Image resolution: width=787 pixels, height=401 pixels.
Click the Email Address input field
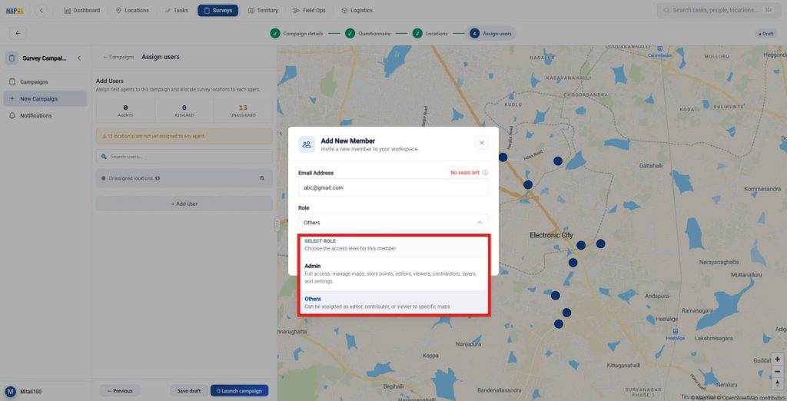click(x=393, y=187)
